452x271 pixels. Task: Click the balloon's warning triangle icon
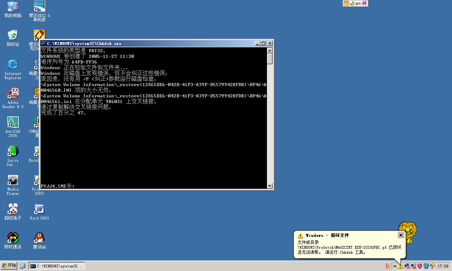(x=300, y=236)
